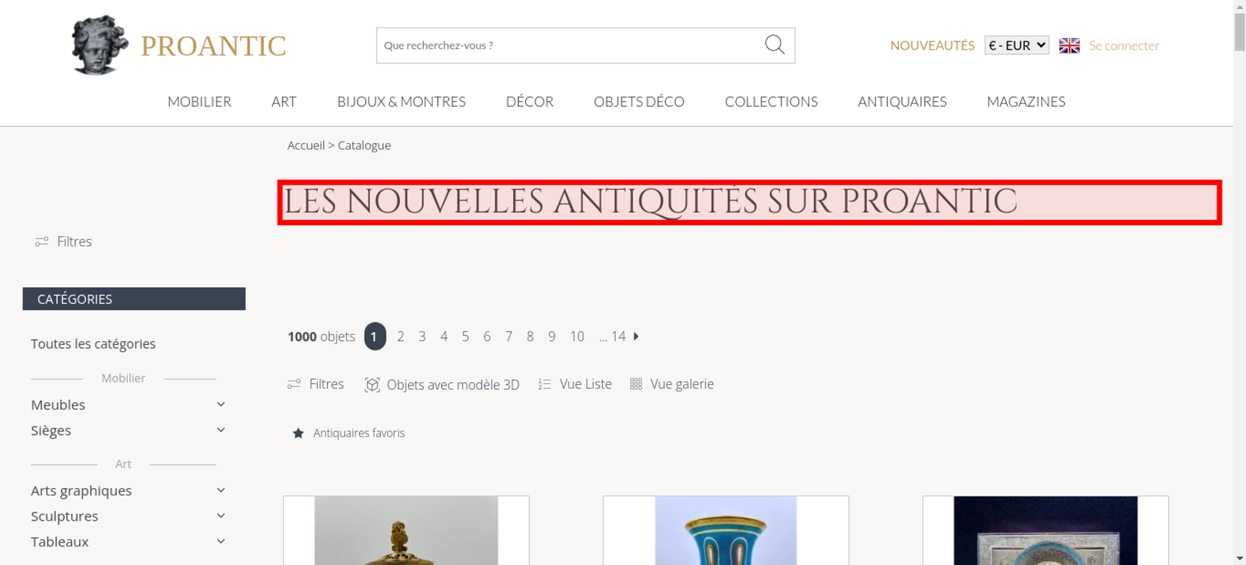The width and height of the screenshot is (1246, 565).
Task: Expand the Sièges category chevron
Action: 221,430
